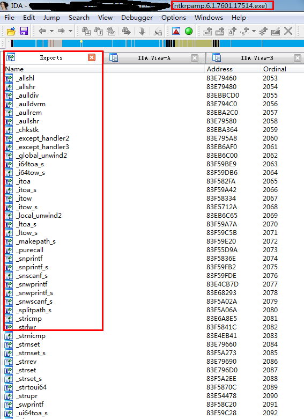304x419 pixels.
Task: Click address 83E4CB7D
Action: pos(223,284)
